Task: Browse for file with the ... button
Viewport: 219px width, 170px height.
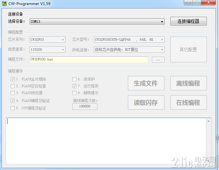Action: pos(158,60)
